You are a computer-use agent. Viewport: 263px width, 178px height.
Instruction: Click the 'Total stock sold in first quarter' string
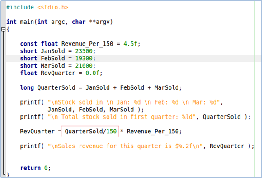122,117
